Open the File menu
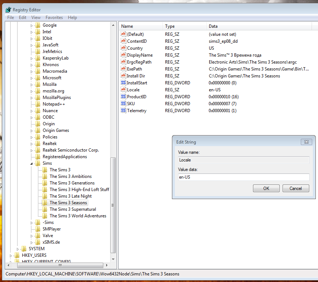The image size is (318, 282). 11,18
